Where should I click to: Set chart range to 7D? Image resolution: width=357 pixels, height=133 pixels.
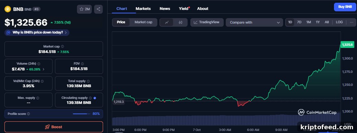pyautogui.click(x=299, y=22)
